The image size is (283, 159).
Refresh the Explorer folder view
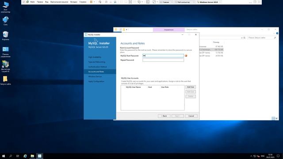pyautogui.click(x=245, y=38)
